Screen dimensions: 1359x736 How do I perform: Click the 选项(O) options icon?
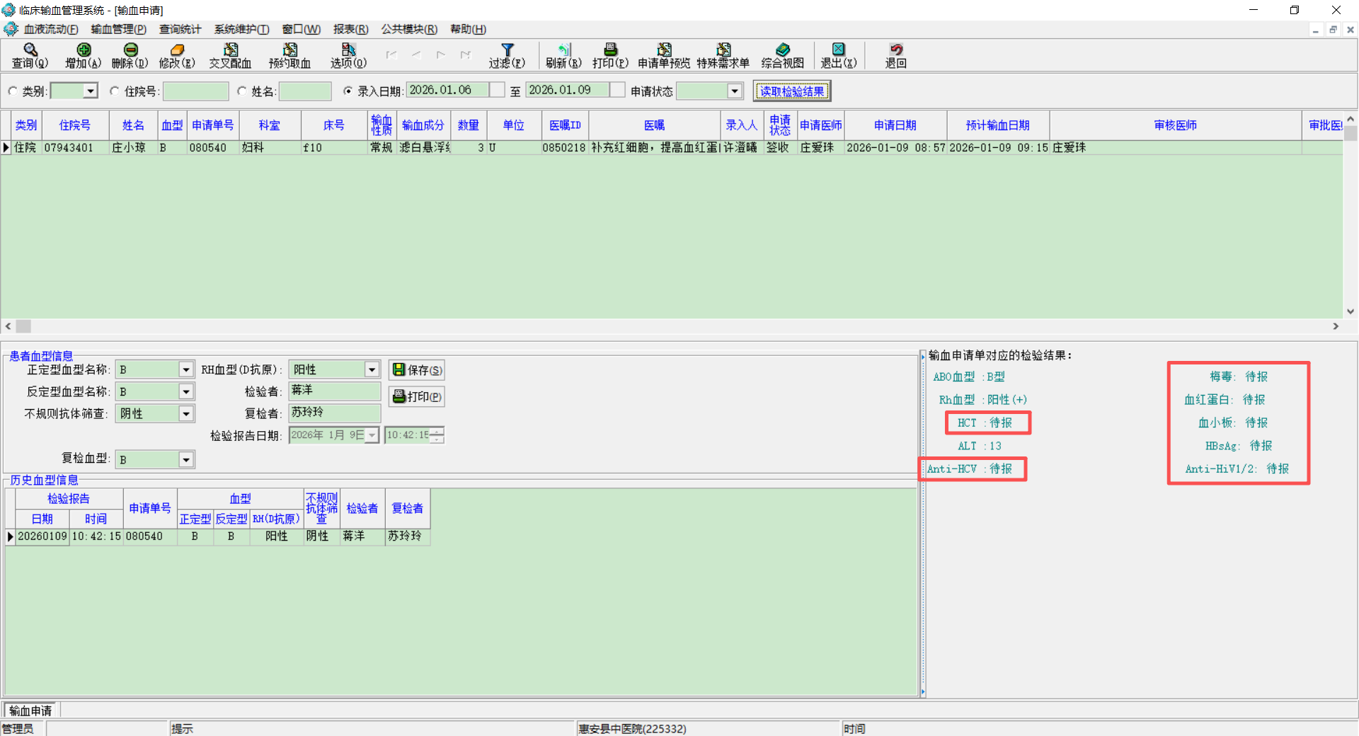pos(348,55)
